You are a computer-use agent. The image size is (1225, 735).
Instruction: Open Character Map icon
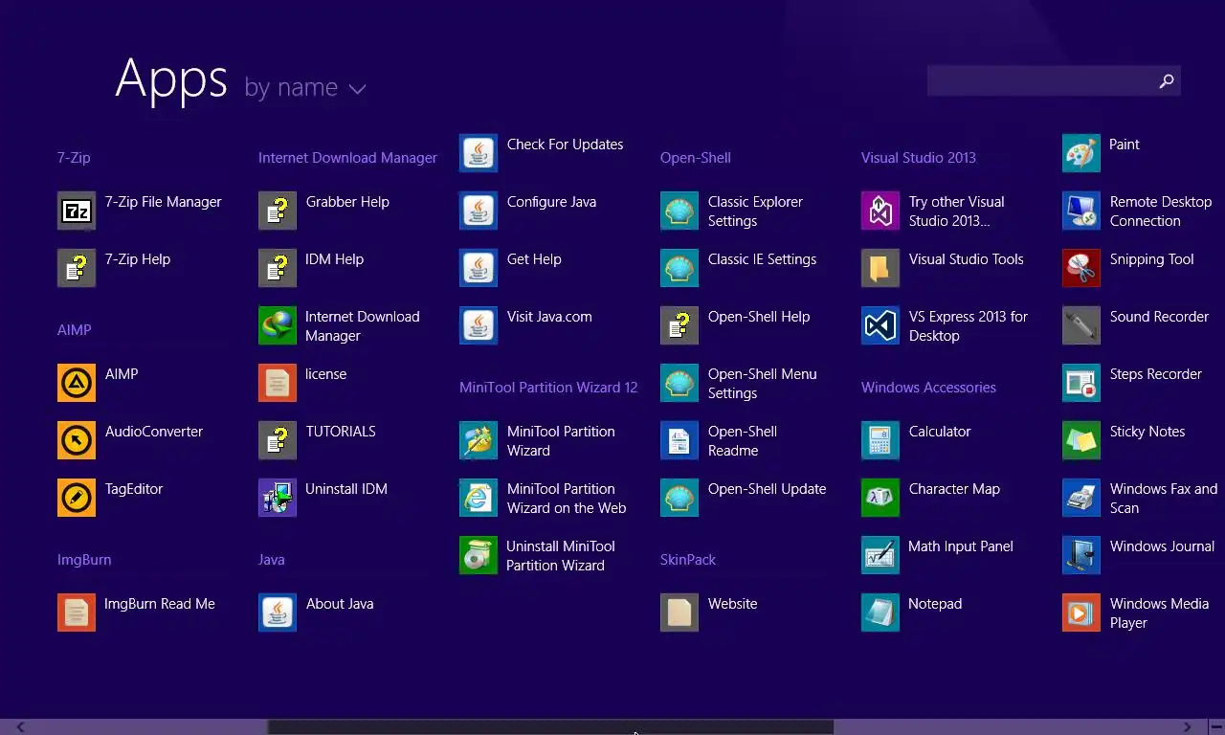(880, 498)
